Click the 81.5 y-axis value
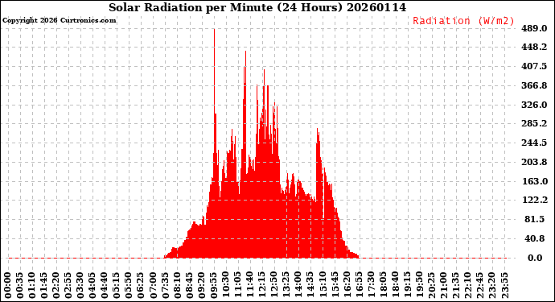 (534, 219)
